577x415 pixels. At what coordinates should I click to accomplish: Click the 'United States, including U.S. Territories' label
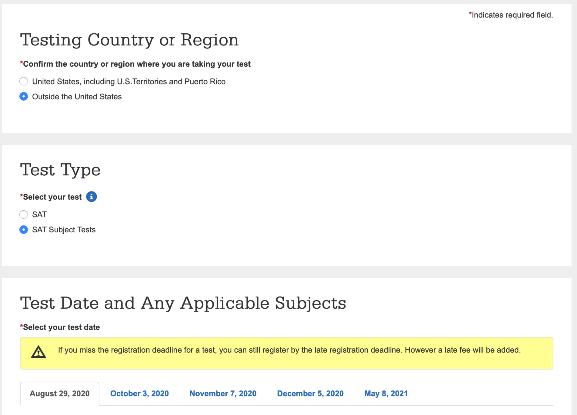129,81
